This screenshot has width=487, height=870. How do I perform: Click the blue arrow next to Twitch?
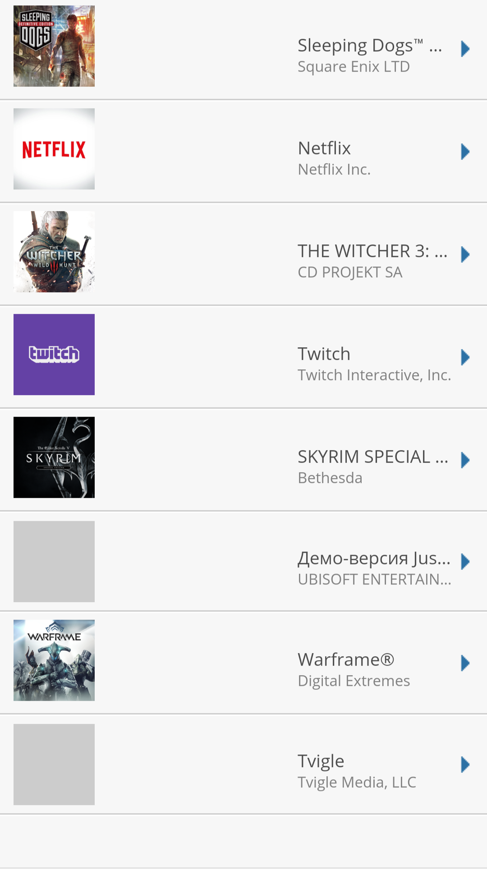point(465,357)
